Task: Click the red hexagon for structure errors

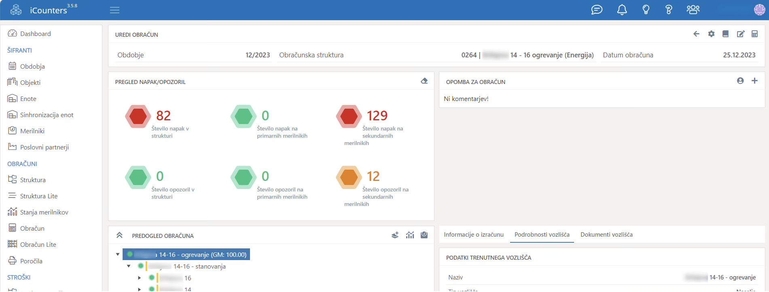Action: (138, 116)
